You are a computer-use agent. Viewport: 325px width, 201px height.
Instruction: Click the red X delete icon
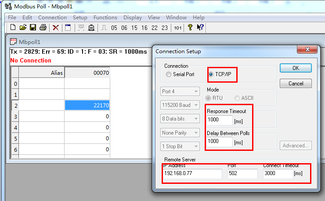[x=56, y=28]
